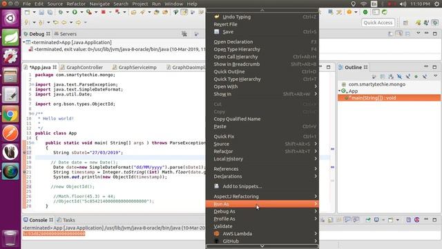Click the Sort icon in Outline toolbar

(391, 77)
